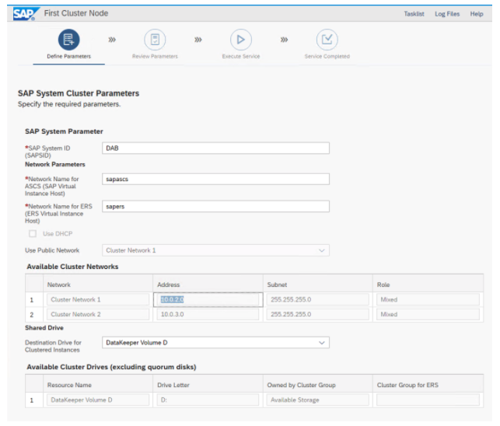Focus the Network Name for ERS field
This screenshot has height=426, width=500.
(x=215, y=207)
